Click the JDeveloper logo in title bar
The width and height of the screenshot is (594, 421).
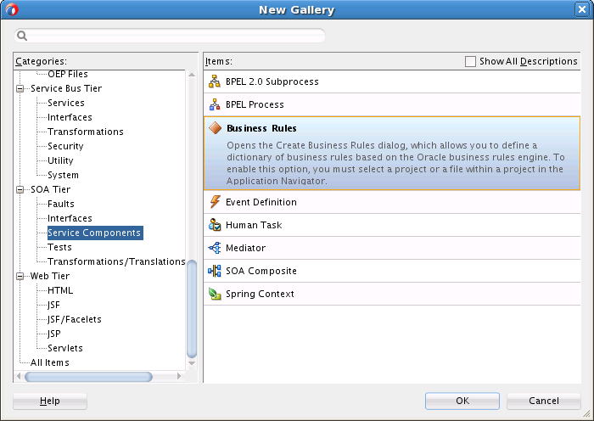pos(11,9)
